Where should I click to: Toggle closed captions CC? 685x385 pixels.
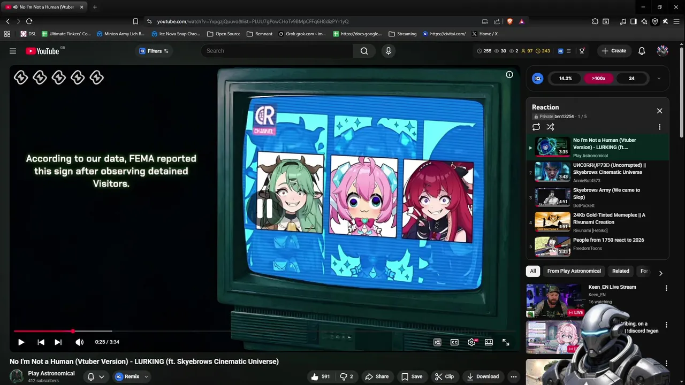pyautogui.click(x=454, y=342)
